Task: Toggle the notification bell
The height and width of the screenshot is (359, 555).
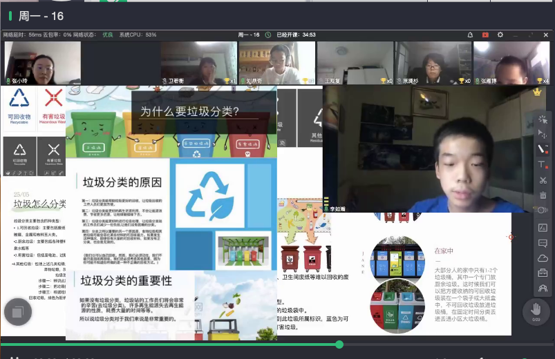Action: [x=471, y=35]
